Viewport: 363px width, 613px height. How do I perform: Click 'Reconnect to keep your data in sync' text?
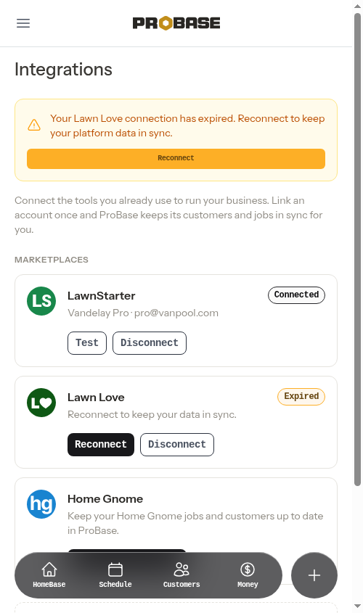pyautogui.click(x=152, y=414)
